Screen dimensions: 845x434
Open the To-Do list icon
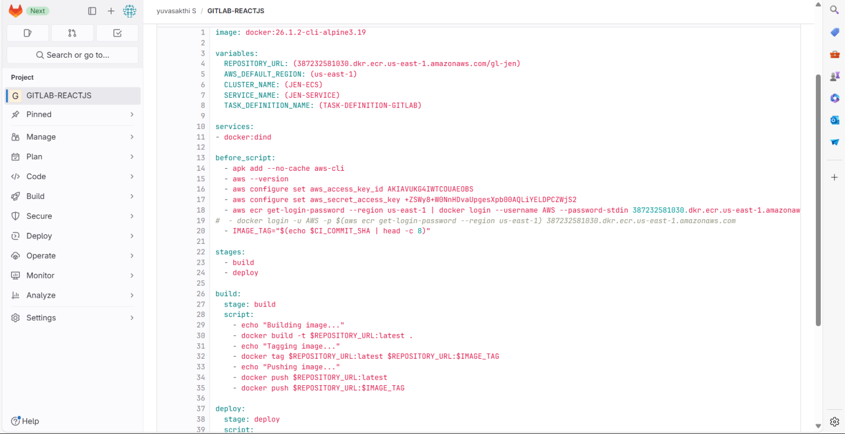[x=117, y=33]
